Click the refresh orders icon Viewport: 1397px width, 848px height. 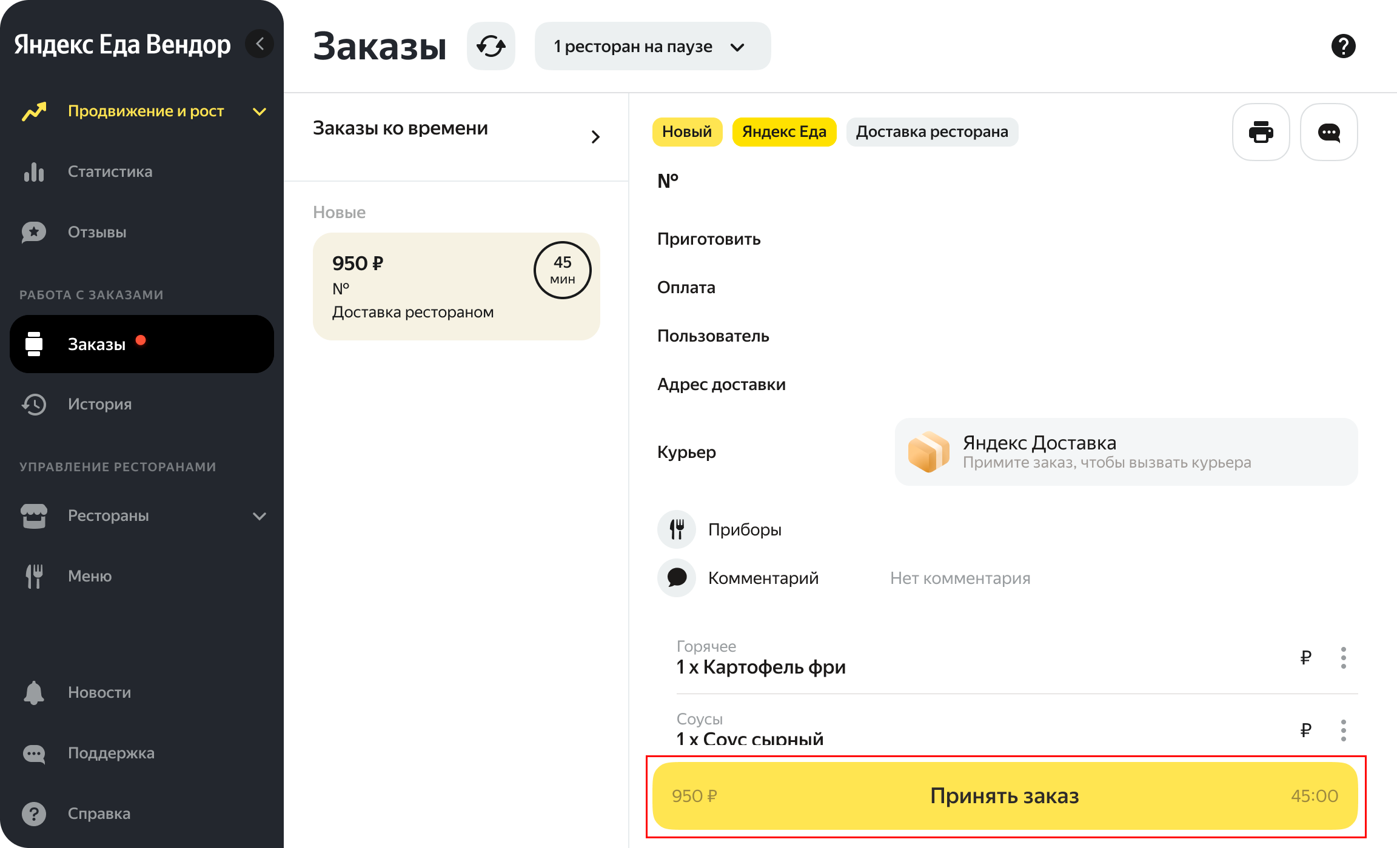tap(491, 46)
